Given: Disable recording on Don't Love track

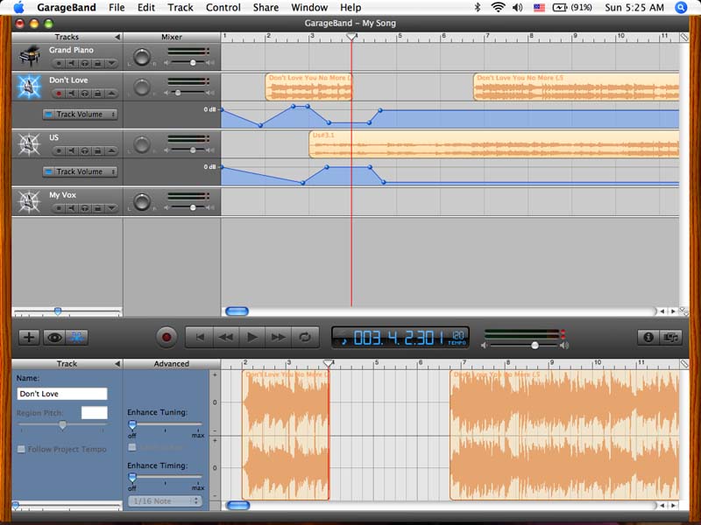Looking at the screenshot, I should tap(59, 94).
